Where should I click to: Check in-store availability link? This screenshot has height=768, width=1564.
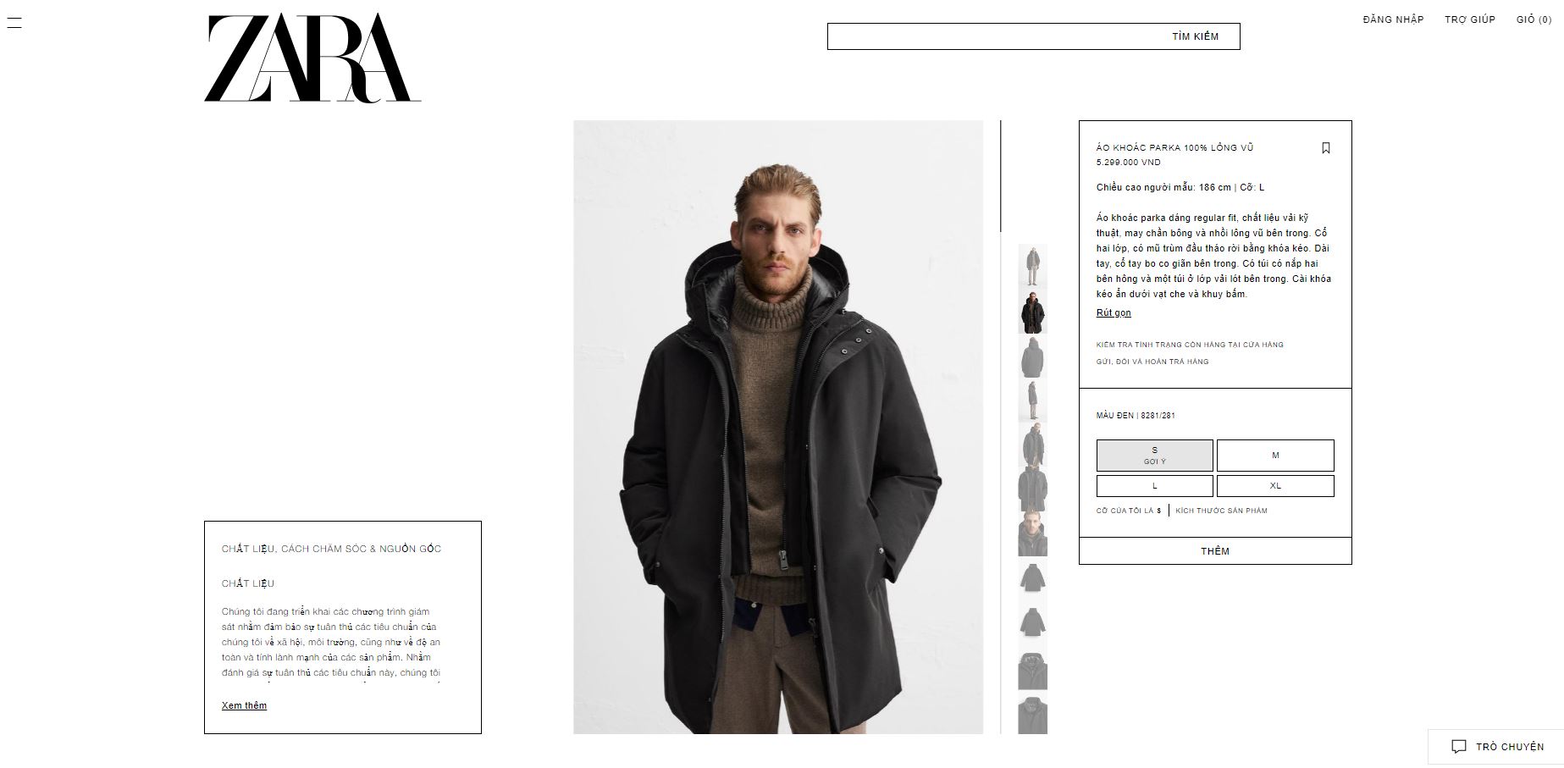tap(1190, 345)
